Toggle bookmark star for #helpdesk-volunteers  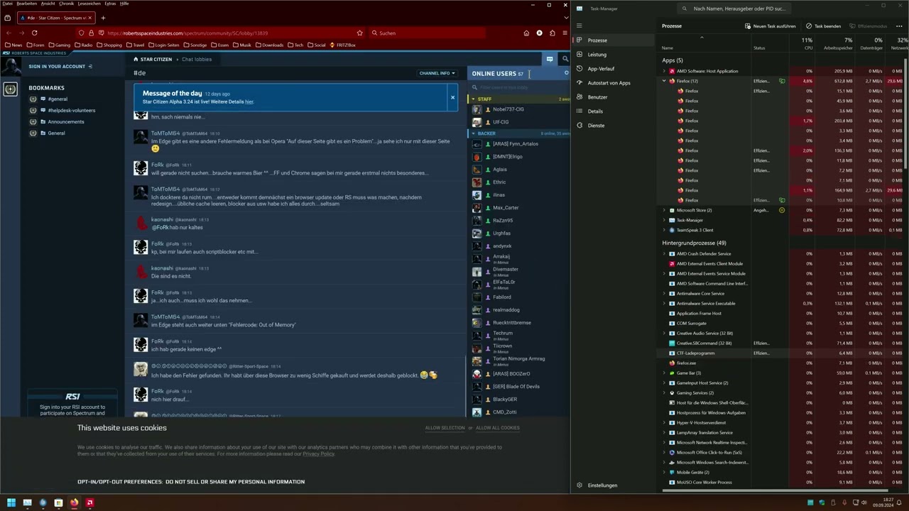(33, 110)
